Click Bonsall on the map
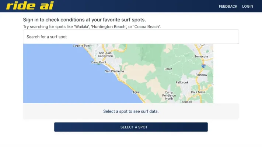The width and height of the screenshot is (262, 147). click(x=187, y=101)
